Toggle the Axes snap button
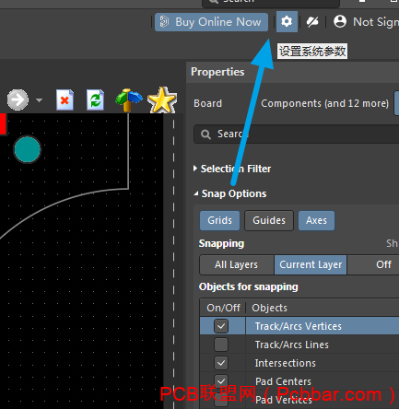399x409 pixels. [x=316, y=220]
